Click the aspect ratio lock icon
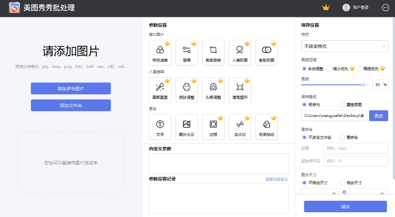The height and width of the screenshot is (217, 395). (345, 193)
